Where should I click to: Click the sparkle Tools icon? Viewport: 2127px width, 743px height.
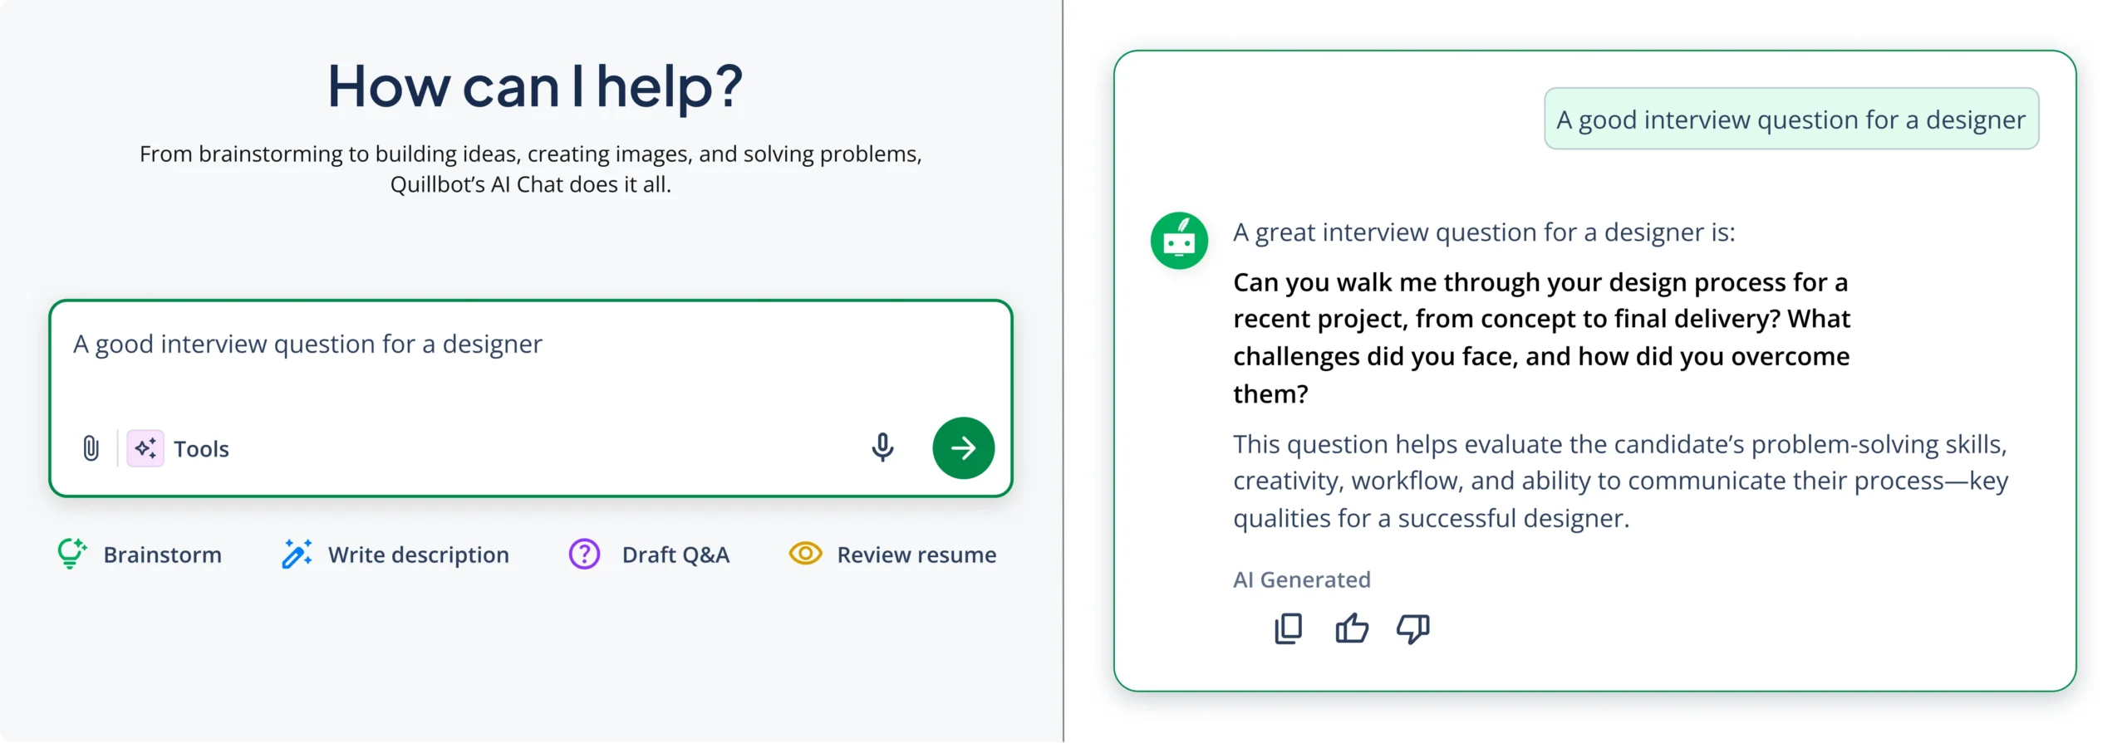(x=145, y=448)
